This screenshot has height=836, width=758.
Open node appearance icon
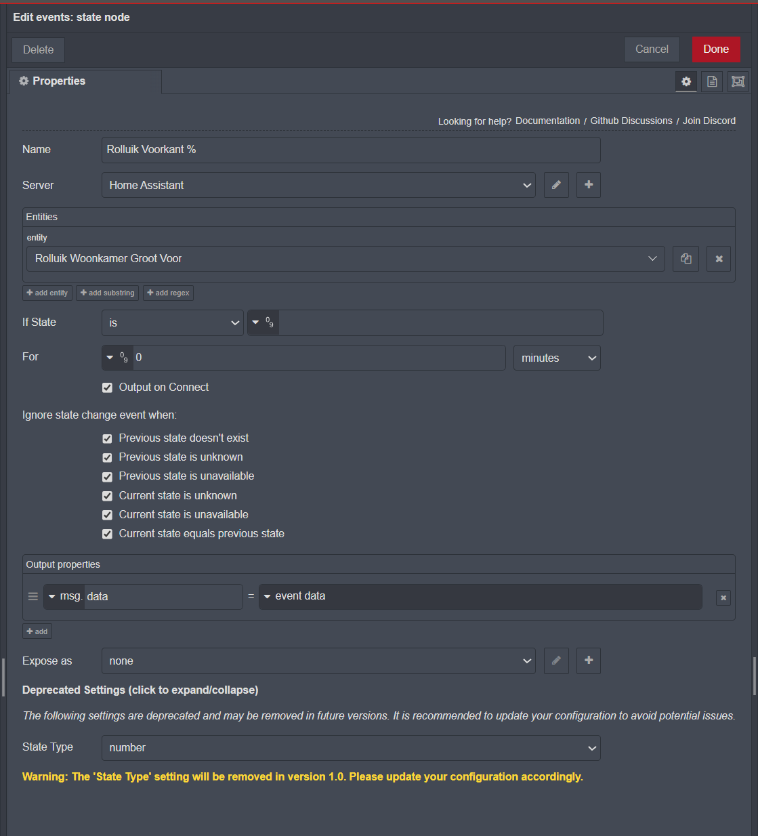(x=738, y=81)
